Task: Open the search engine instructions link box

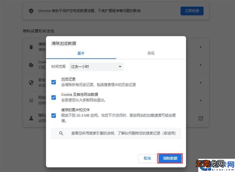Action: tap(116, 133)
